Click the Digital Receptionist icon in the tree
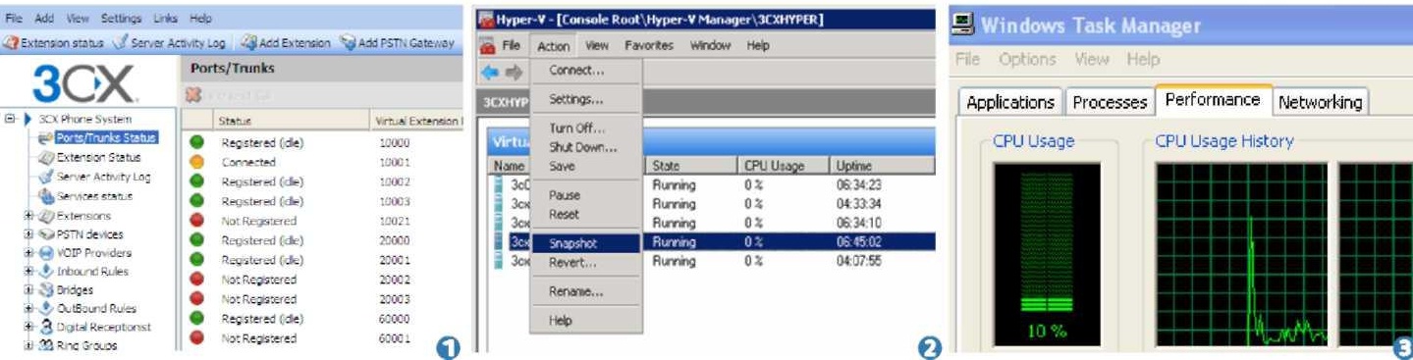The height and width of the screenshot is (360, 1413). 45,328
